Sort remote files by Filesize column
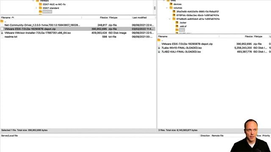The image size is (271, 152). coord(249,36)
